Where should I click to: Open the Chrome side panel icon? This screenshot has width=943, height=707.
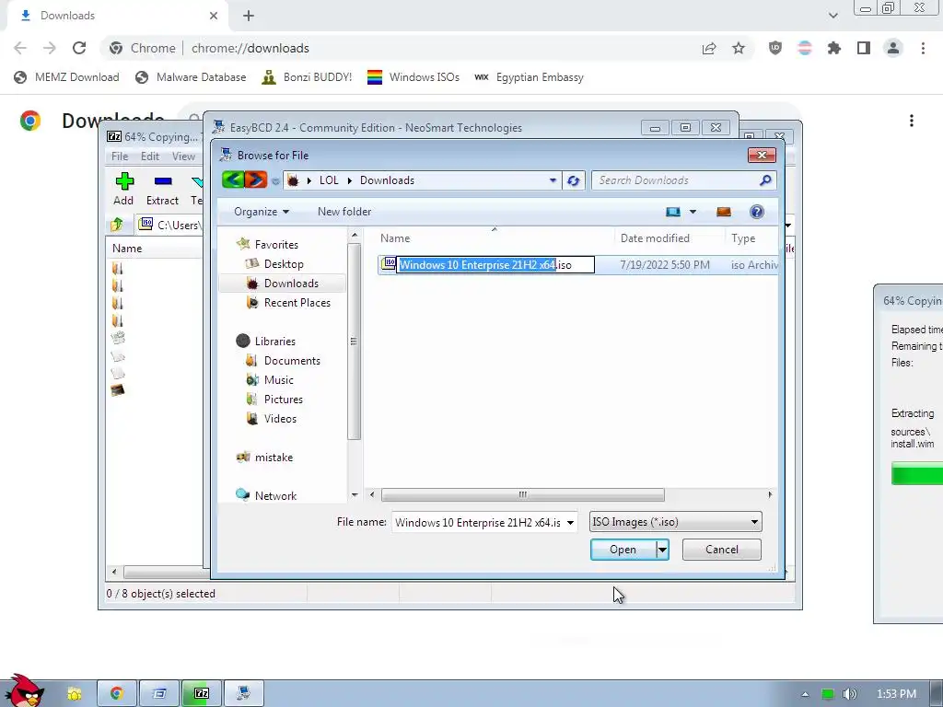864,48
